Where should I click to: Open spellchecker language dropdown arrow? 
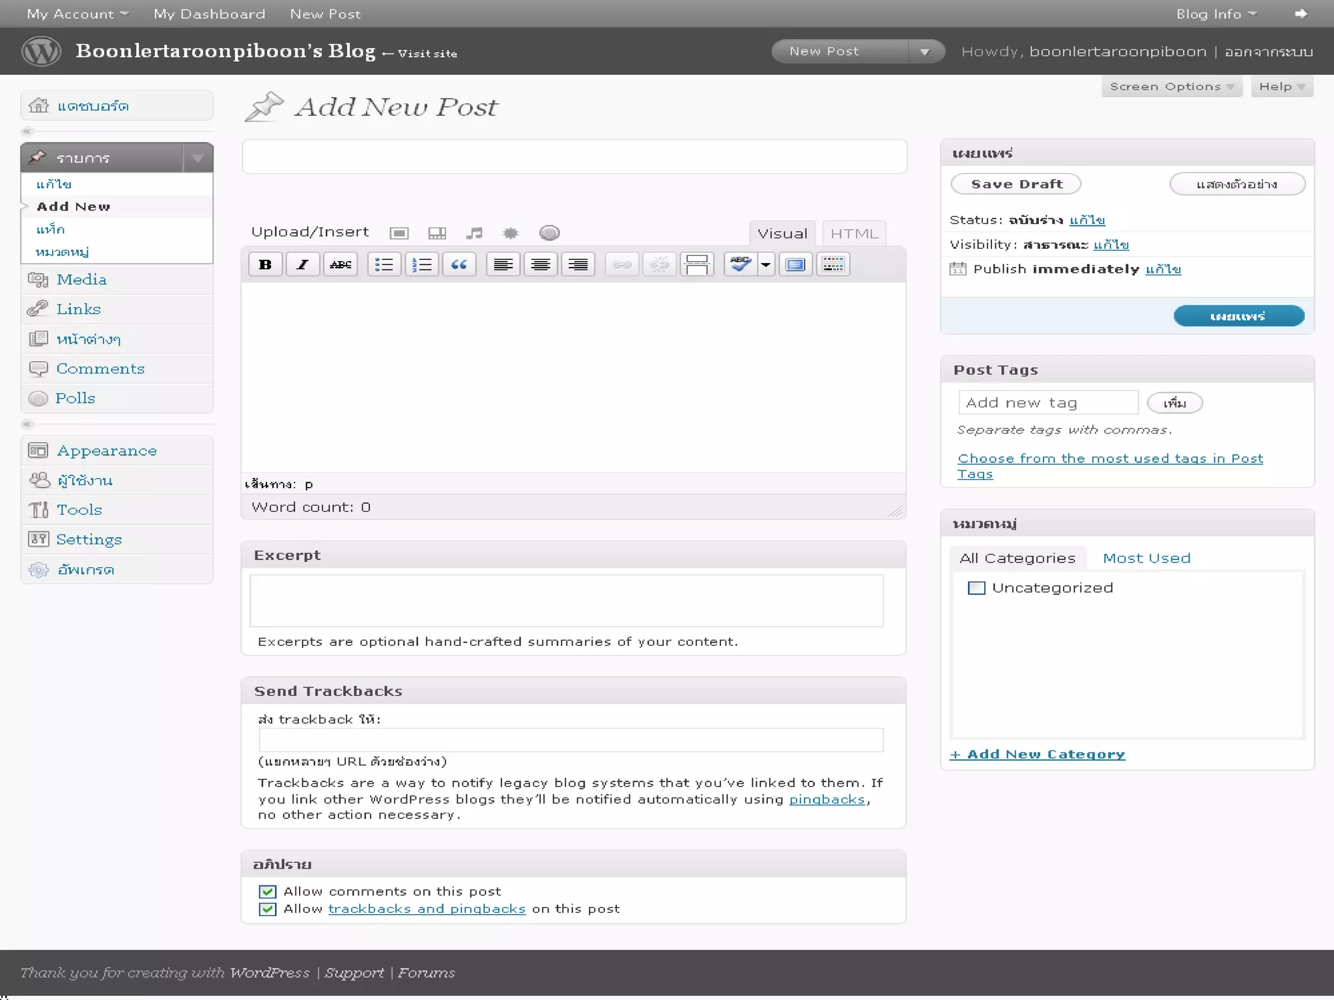[766, 264]
